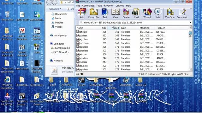Open the Find files tool
The height and width of the screenshot is (113, 202).
coord(136,13)
